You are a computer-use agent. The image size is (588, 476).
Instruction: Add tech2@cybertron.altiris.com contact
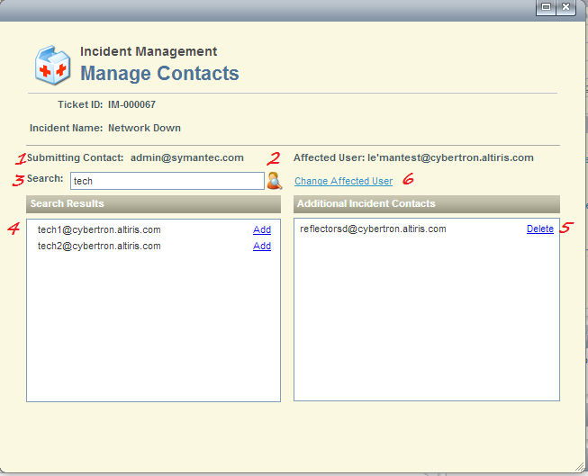click(262, 246)
